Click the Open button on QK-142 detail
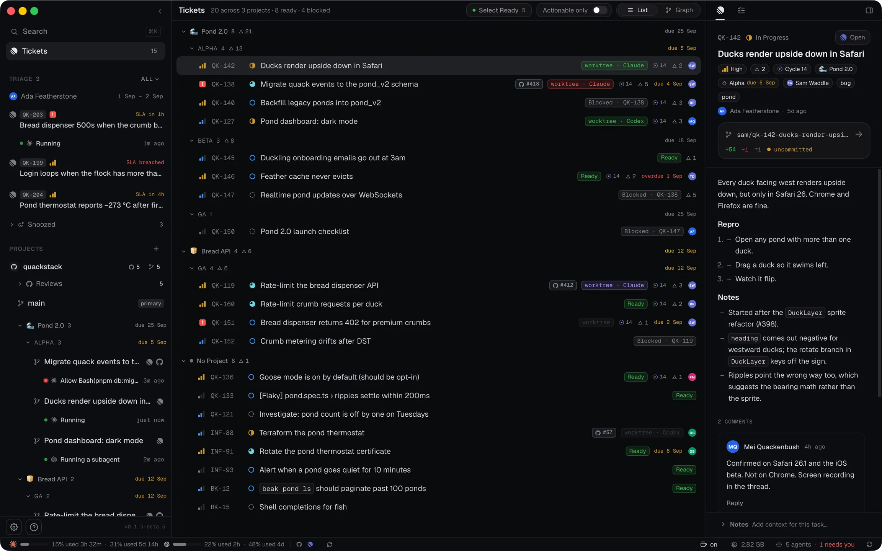The width and height of the screenshot is (882, 551). tap(853, 37)
